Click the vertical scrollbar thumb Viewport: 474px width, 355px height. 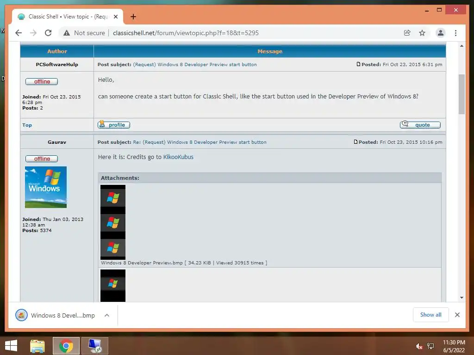(462, 94)
